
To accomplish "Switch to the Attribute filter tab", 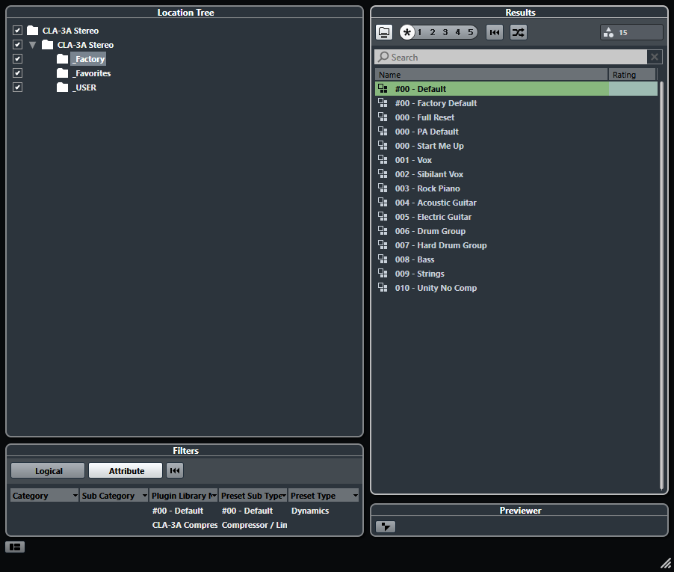I will pyautogui.click(x=125, y=470).
